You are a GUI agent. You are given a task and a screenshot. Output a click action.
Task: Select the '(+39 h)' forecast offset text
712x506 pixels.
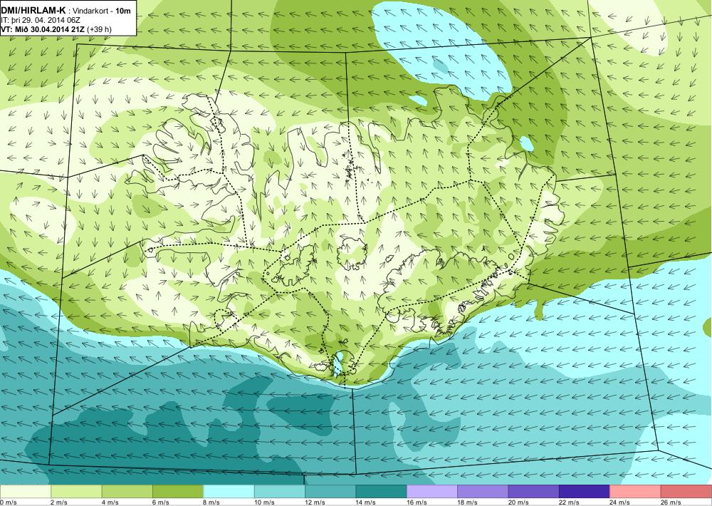coord(100,29)
